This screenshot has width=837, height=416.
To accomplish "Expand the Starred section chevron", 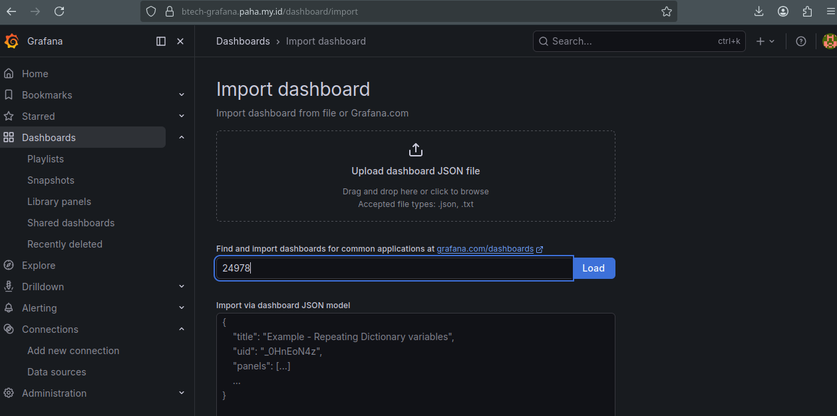I will (x=182, y=116).
